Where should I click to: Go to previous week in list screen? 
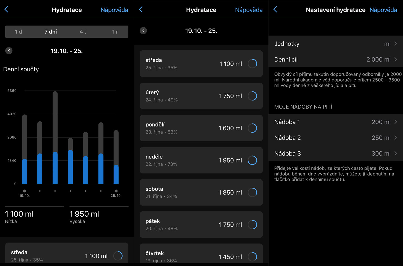click(x=143, y=31)
